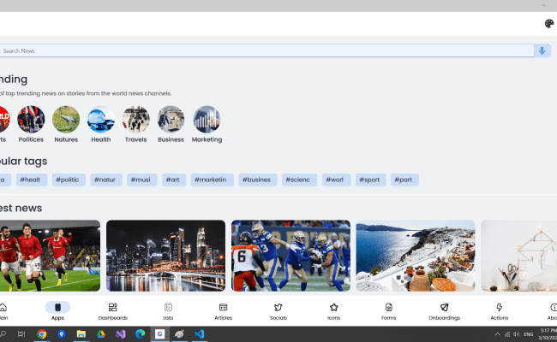
Task: Go to Apps in bottom navigation
Action: pyautogui.click(x=57, y=311)
